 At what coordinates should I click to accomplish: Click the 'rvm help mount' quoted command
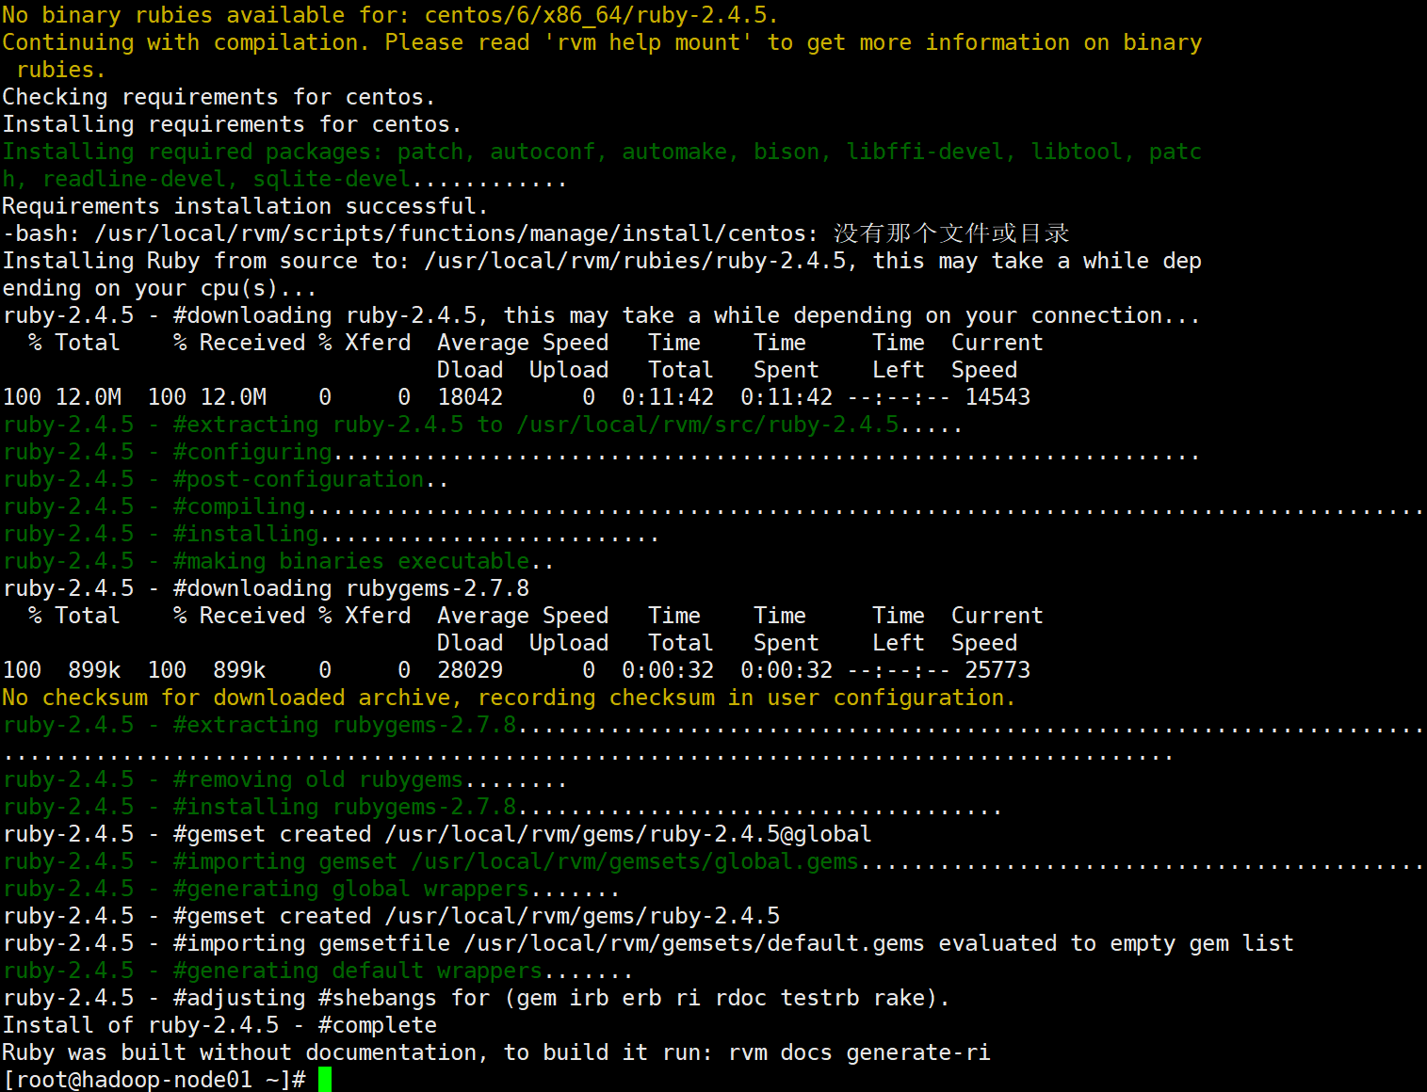point(648,42)
